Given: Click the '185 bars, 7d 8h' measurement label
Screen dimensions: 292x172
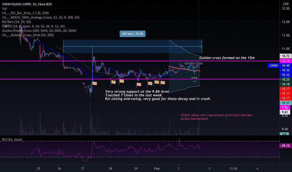Looking at the screenshot, I should pyautogui.click(x=133, y=34).
